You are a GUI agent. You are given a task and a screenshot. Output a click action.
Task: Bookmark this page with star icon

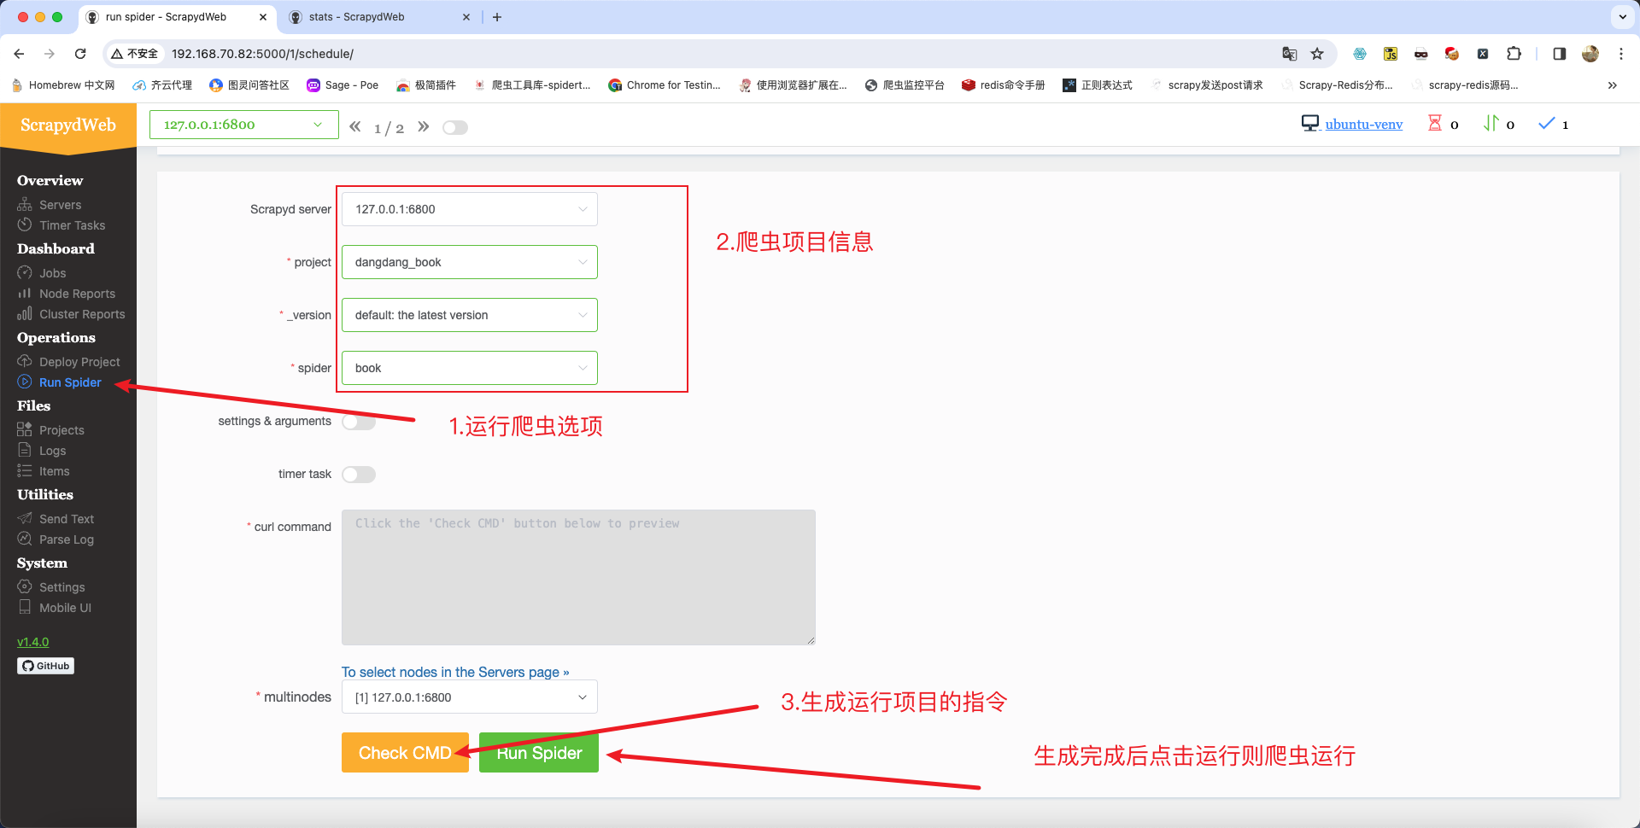[1317, 54]
